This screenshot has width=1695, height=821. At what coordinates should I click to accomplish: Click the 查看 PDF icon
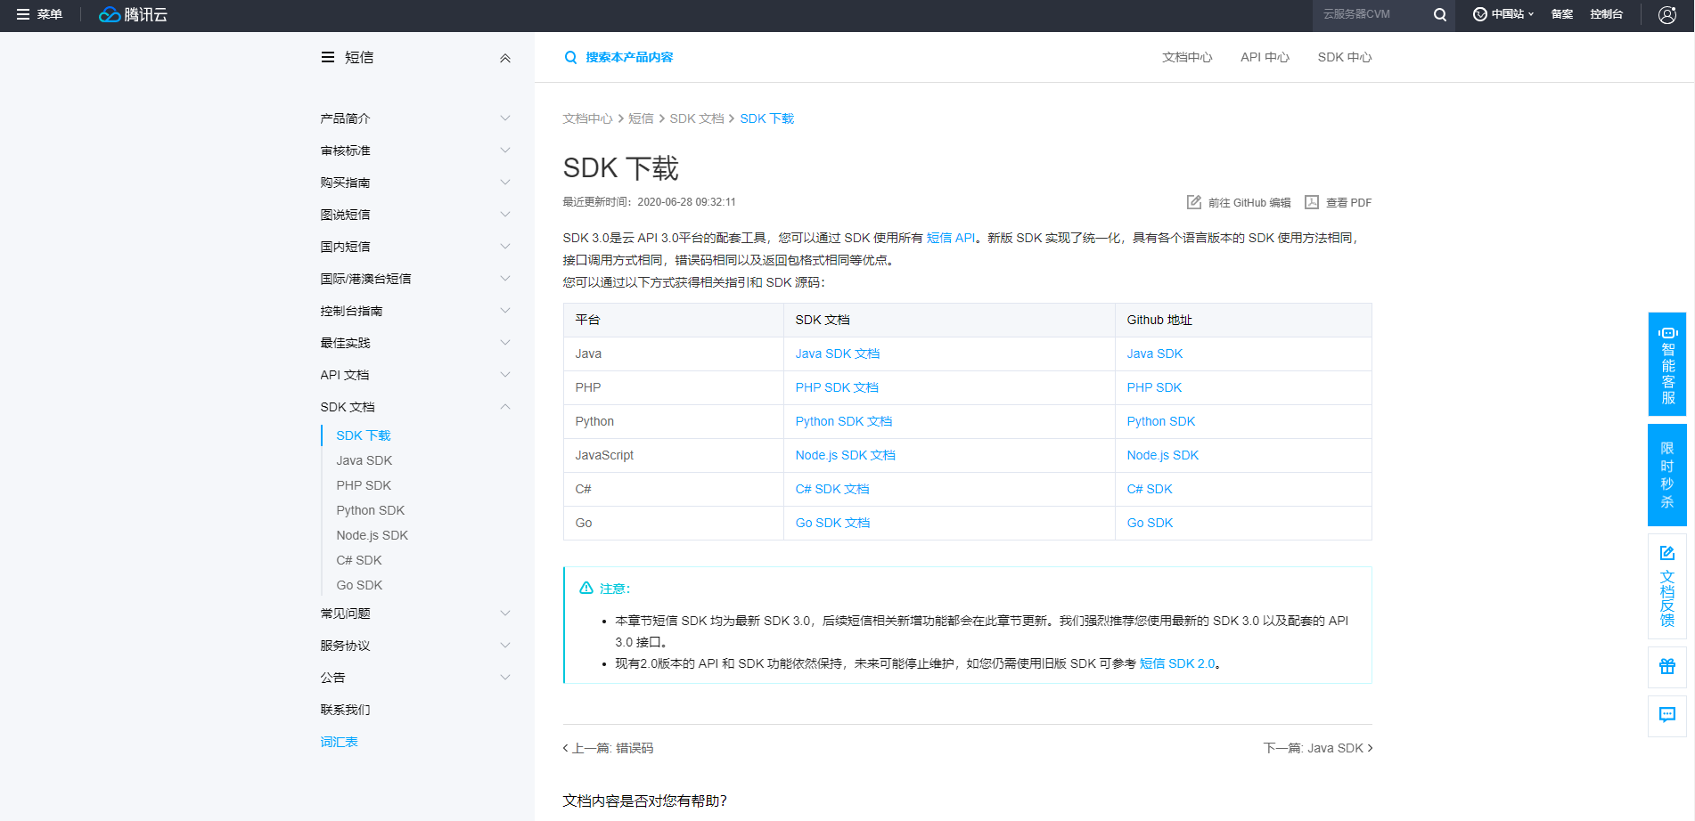point(1311,202)
